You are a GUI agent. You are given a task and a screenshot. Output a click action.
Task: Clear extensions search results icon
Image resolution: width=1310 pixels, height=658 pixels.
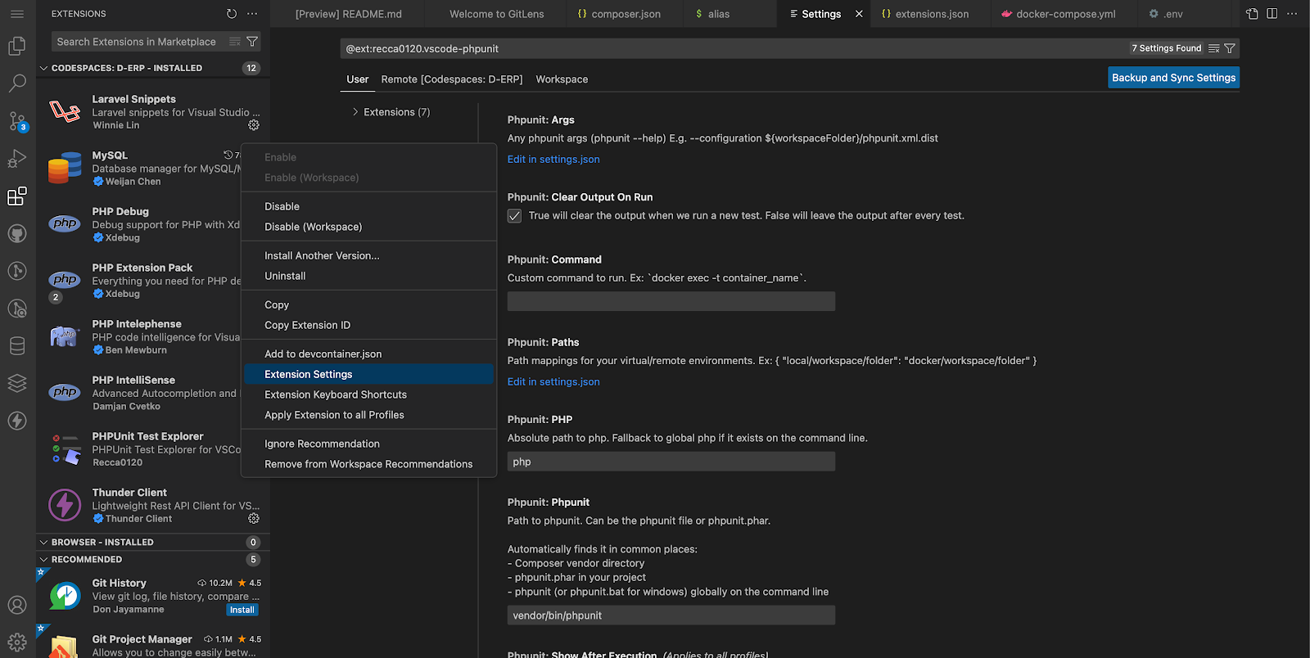(x=235, y=42)
